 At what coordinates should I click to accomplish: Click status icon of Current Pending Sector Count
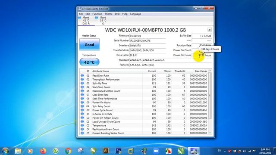[82, 133]
